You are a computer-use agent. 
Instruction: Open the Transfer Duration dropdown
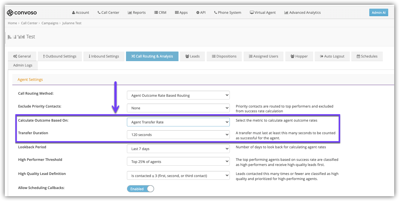[178, 135]
